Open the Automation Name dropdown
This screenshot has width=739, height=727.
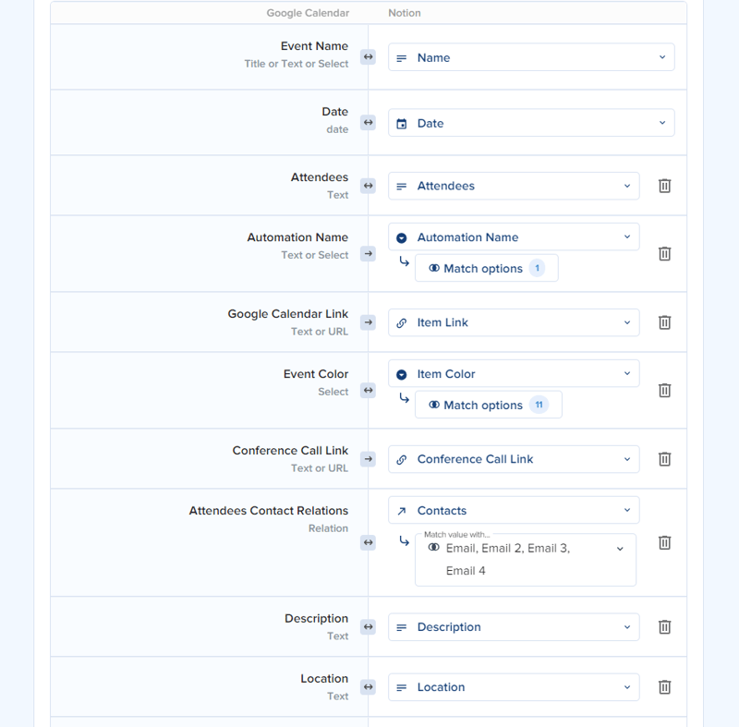click(x=514, y=236)
